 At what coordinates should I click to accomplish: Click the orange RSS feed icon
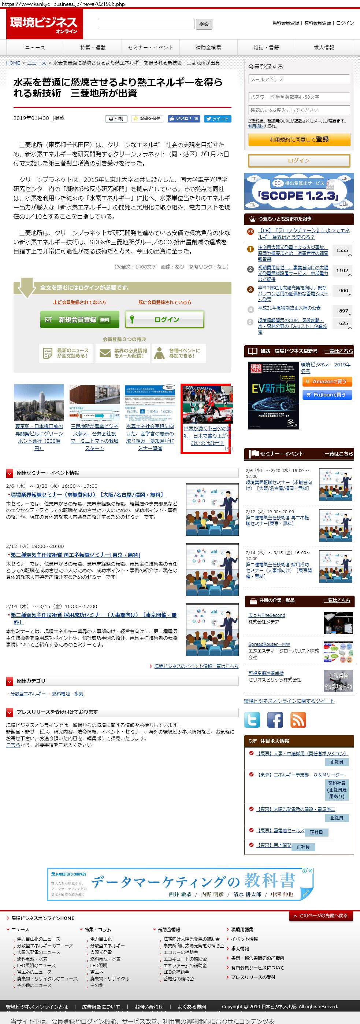(x=298, y=720)
